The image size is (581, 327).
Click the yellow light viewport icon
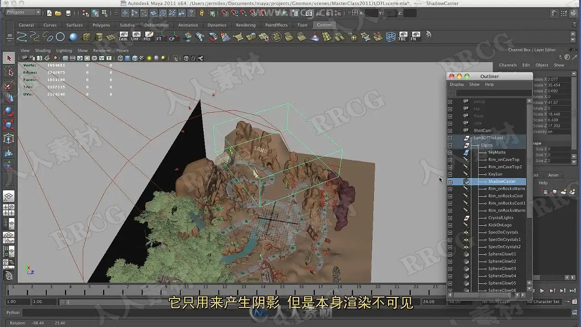pos(149,58)
